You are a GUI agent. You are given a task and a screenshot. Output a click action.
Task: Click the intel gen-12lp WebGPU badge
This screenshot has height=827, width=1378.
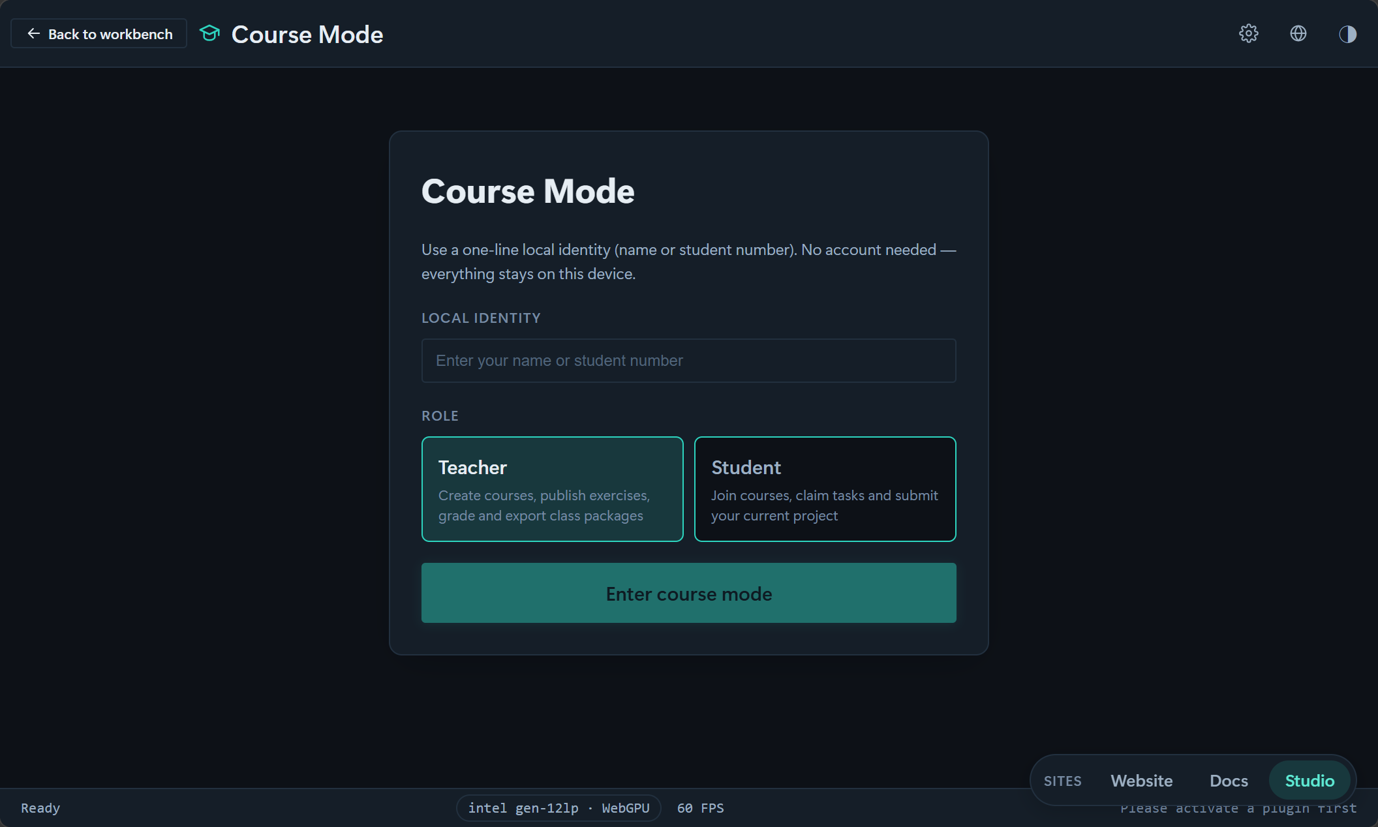(559, 808)
